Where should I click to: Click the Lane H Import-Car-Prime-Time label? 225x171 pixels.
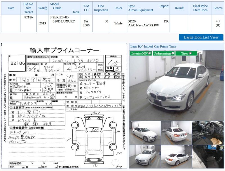coord(153,46)
